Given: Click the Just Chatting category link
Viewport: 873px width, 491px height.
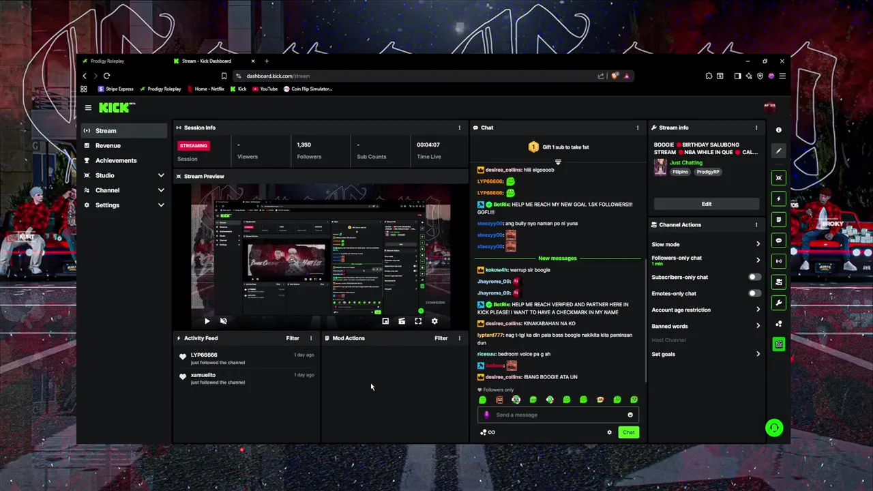Looking at the screenshot, I should (685, 163).
